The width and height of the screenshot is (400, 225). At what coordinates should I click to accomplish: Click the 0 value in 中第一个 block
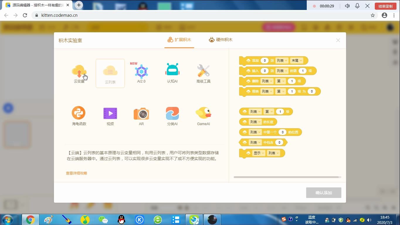(282, 132)
